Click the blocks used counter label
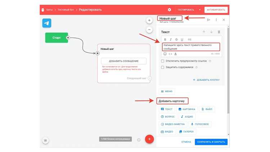The height and width of the screenshot is (152, 270). point(115,139)
